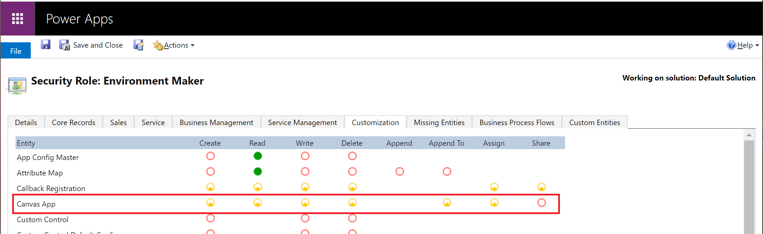Toggle Canvas App Share privilege circle
763x234 pixels.
[x=541, y=203]
